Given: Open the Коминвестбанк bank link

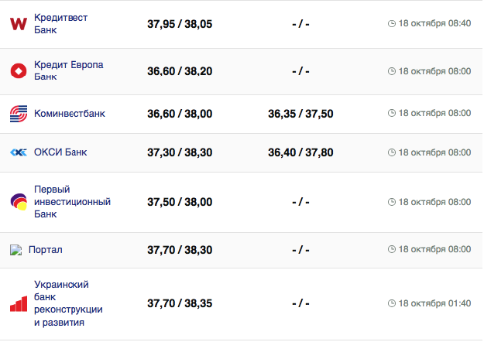Looking at the screenshot, I should [70, 114].
